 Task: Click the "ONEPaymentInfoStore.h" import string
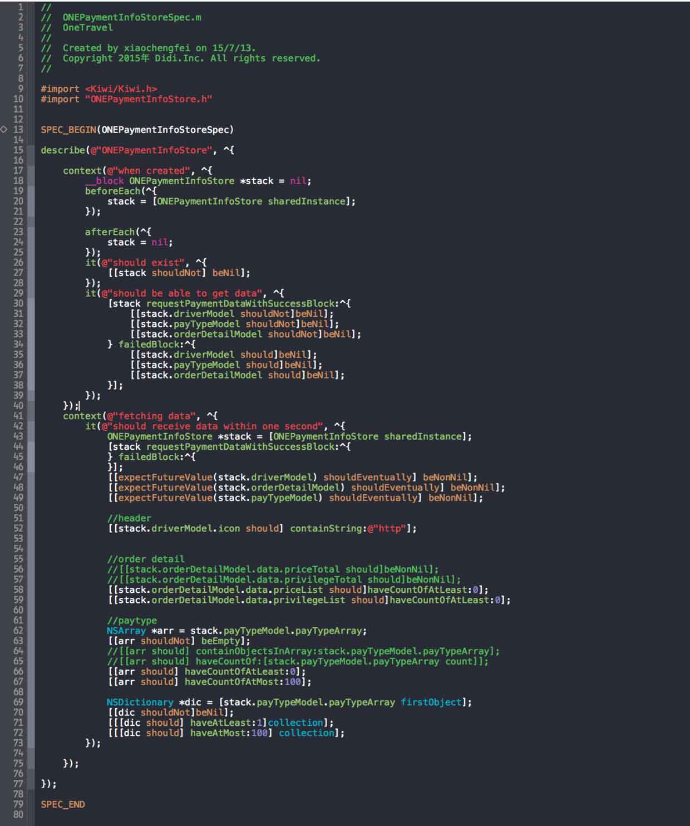point(148,99)
